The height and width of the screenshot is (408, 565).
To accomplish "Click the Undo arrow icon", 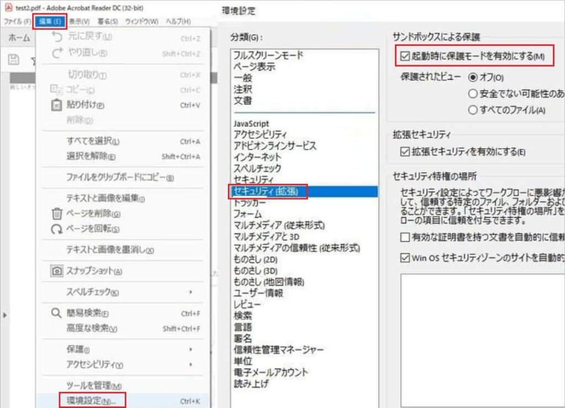I will (x=57, y=36).
